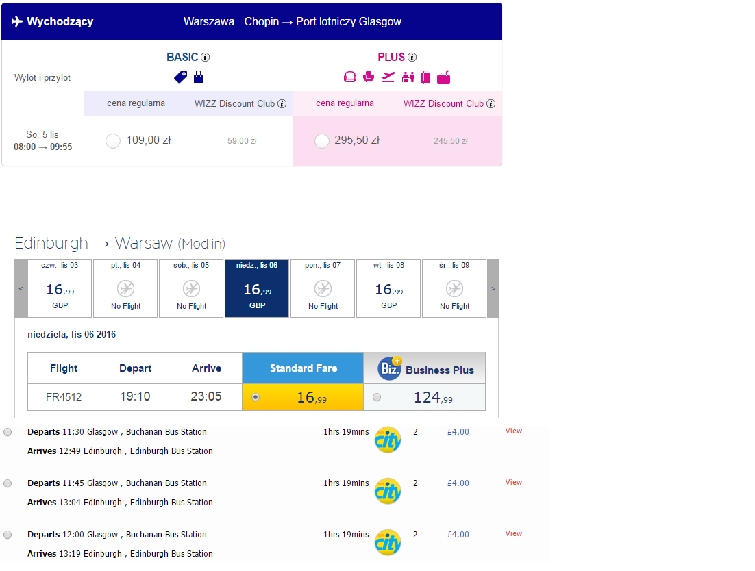
Task: Click the Biz. Business Plus logo badge
Action: pyautogui.click(x=390, y=368)
